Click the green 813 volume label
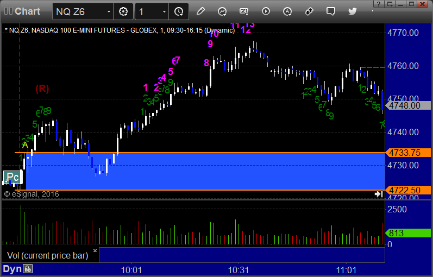 pos(408,233)
